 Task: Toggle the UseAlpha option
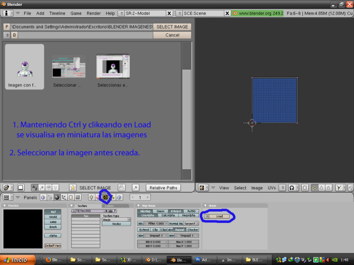[x=147, y=215]
